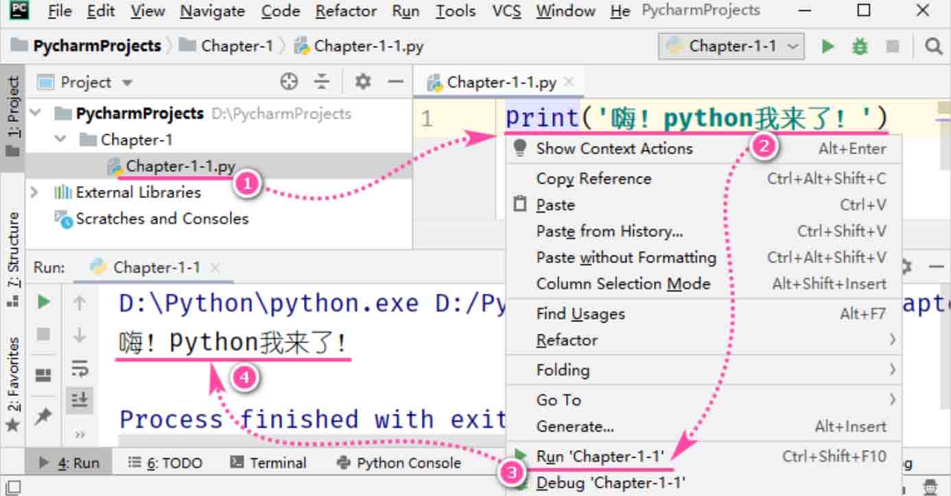Open the Python Console tool window
Screen dimensions: 951x496
(x=399, y=463)
